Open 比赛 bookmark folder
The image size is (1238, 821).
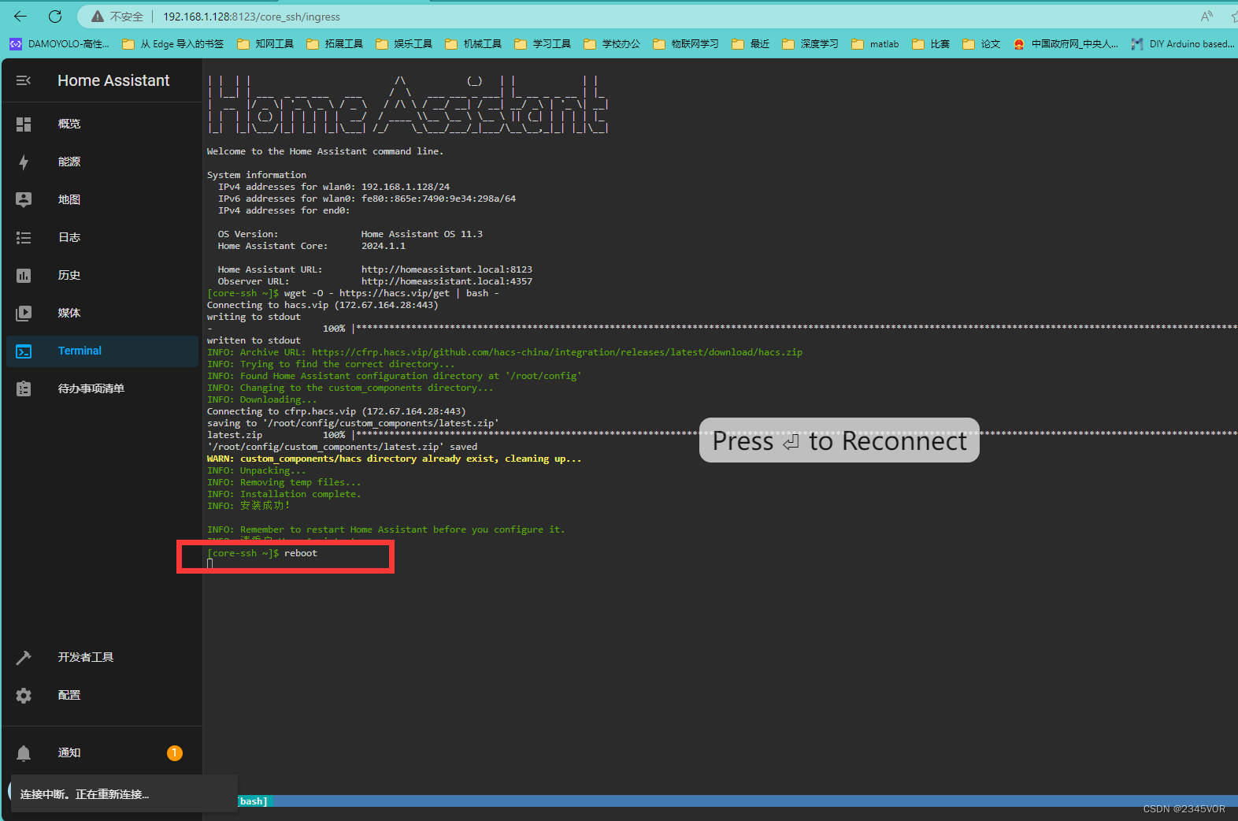pos(931,44)
